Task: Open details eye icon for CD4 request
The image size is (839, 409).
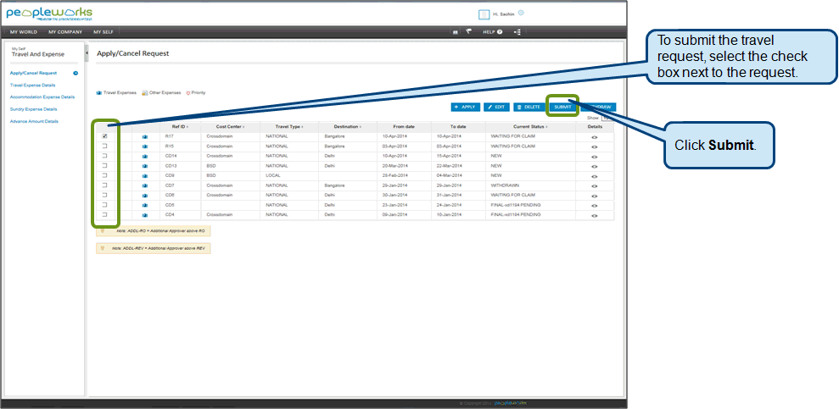Action: (x=594, y=215)
